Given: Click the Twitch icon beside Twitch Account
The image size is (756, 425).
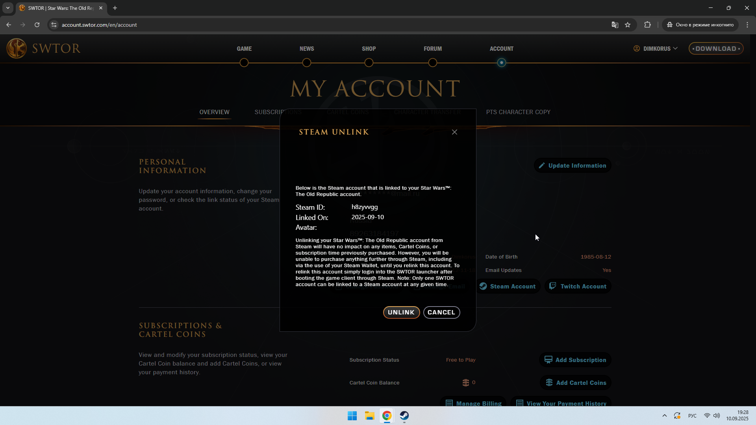Looking at the screenshot, I should point(553,286).
